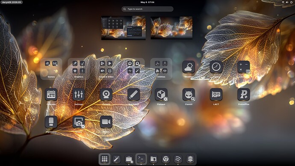295x166 pixels.
Task: Open the Utilities app folder
Action: pyautogui.click(x=161, y=69)
